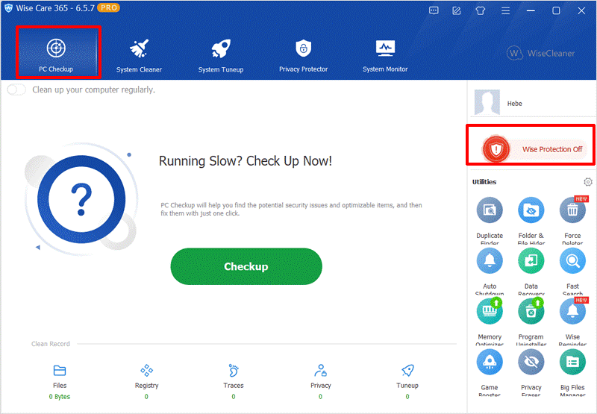Maximize the Wise Care 365 window
597x414 pixels.
(556, 10)
